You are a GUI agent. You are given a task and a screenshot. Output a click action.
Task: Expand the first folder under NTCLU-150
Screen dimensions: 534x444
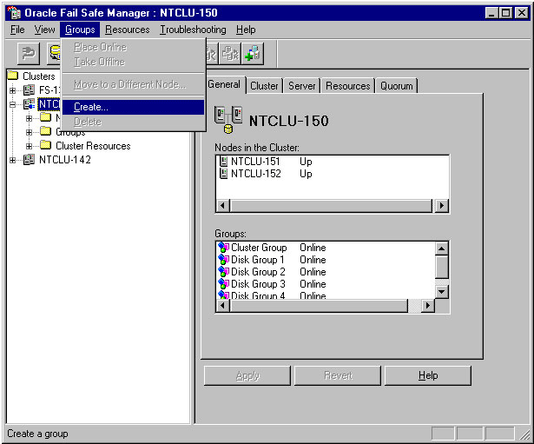click(29, 118)
